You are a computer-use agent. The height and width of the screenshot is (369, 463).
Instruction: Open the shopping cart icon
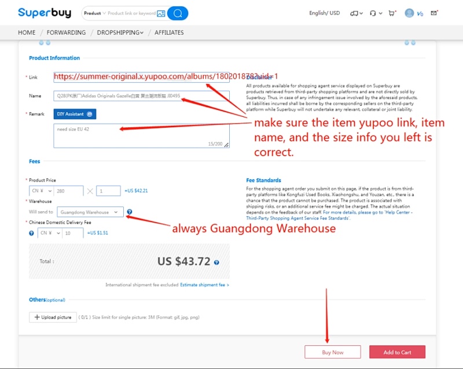point(392,13)
